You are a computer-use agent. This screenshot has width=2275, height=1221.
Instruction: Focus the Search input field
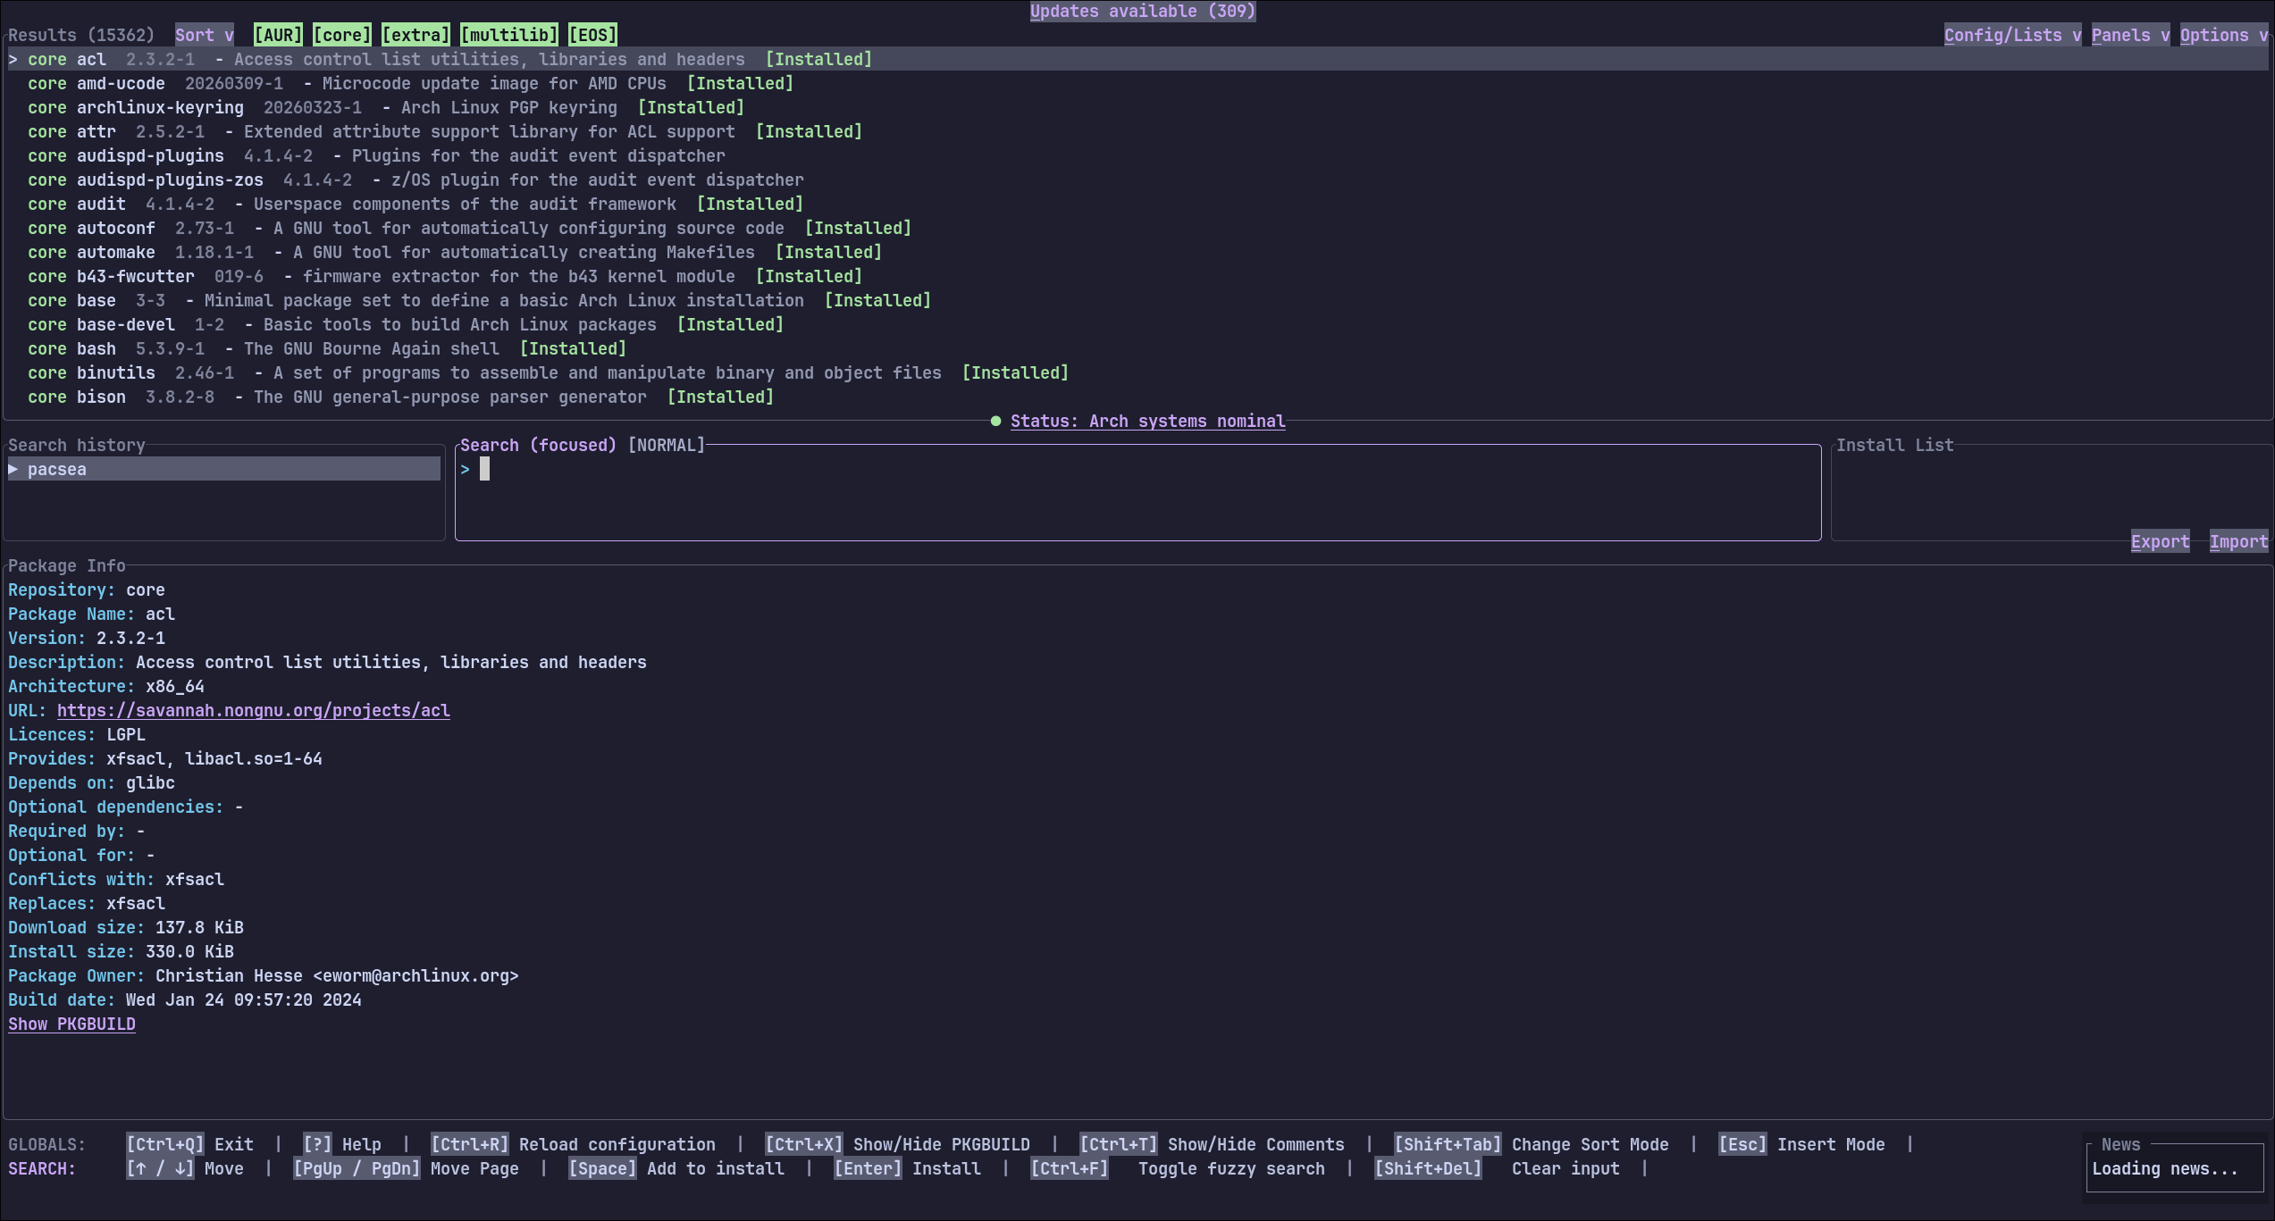tap(1137, 491)
